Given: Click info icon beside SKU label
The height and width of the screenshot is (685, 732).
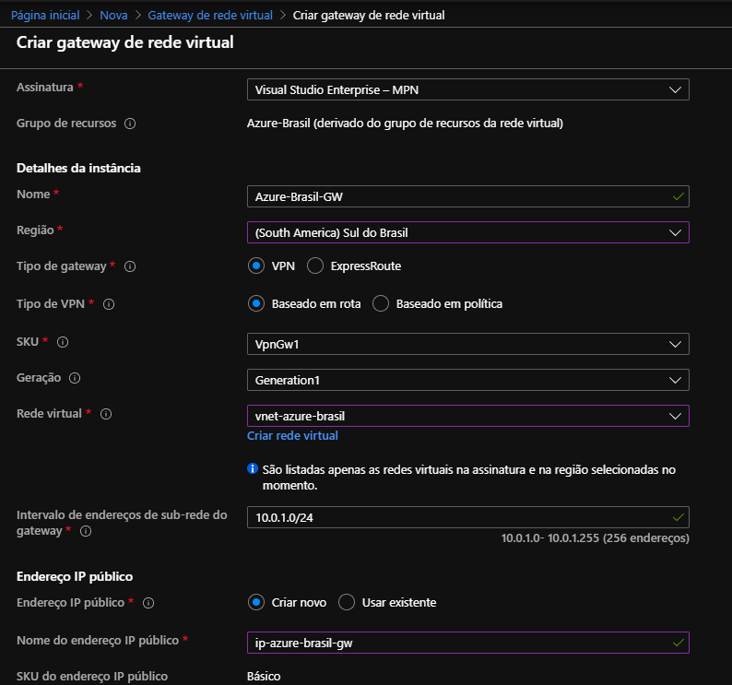Looking at the screenshot, I should coord(63,342).
